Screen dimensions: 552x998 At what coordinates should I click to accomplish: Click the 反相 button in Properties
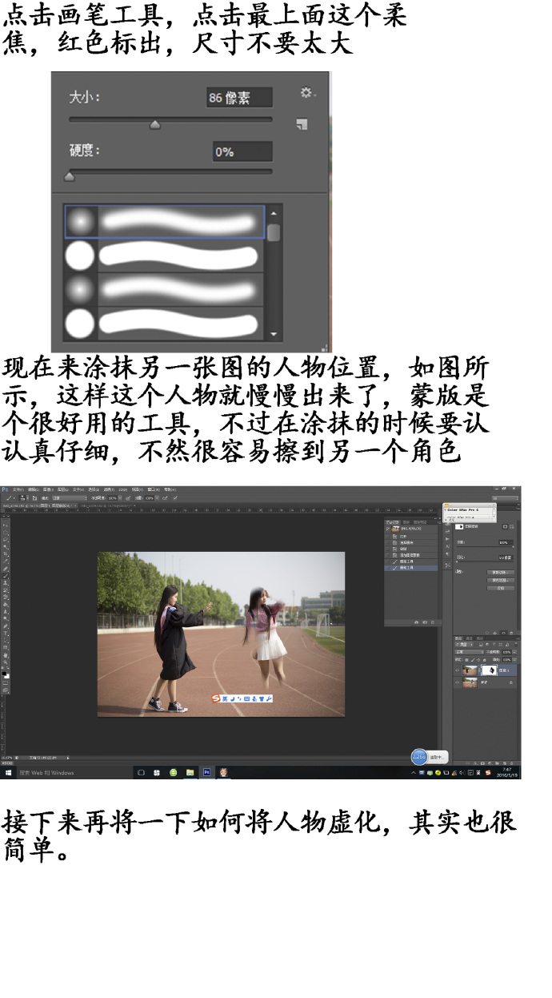pos(501,589)
